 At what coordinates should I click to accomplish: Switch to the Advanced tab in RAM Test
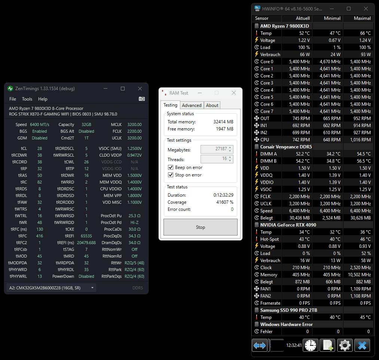click(x=192, y=105)
